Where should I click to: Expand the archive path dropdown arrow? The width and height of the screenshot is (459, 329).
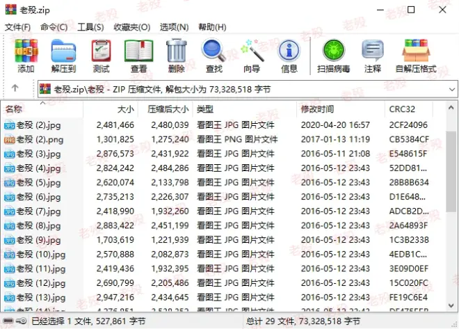click(x=450, y=89)
